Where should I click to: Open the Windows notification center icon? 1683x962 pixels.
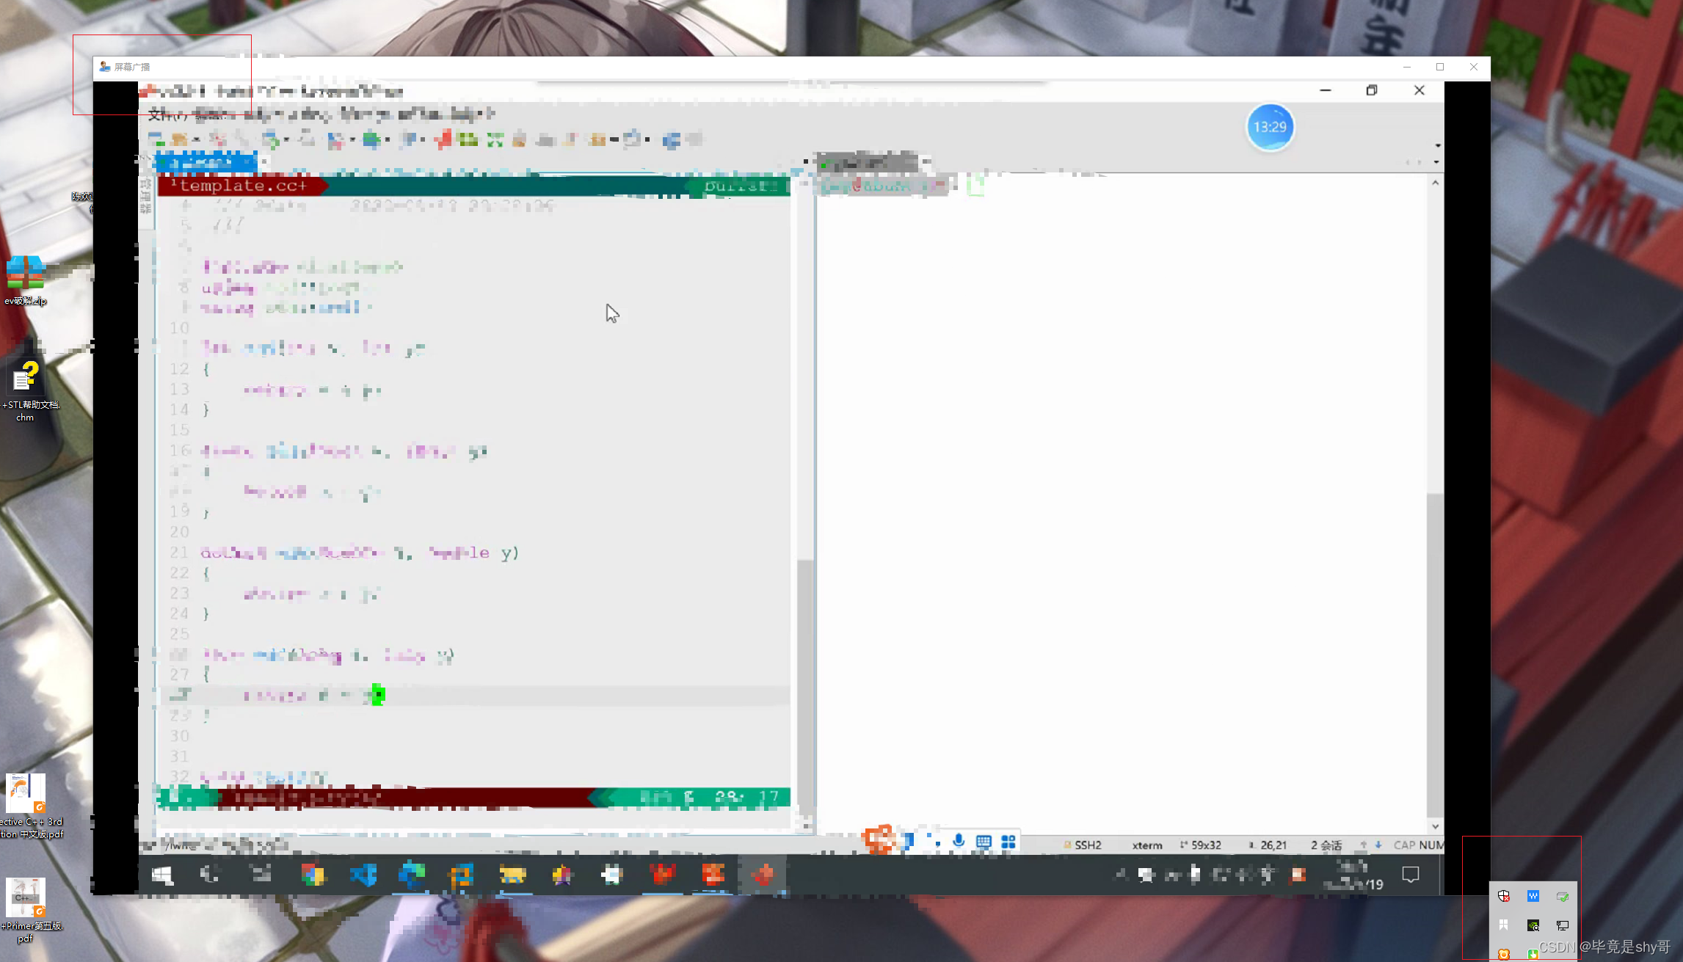[1411, 874]
